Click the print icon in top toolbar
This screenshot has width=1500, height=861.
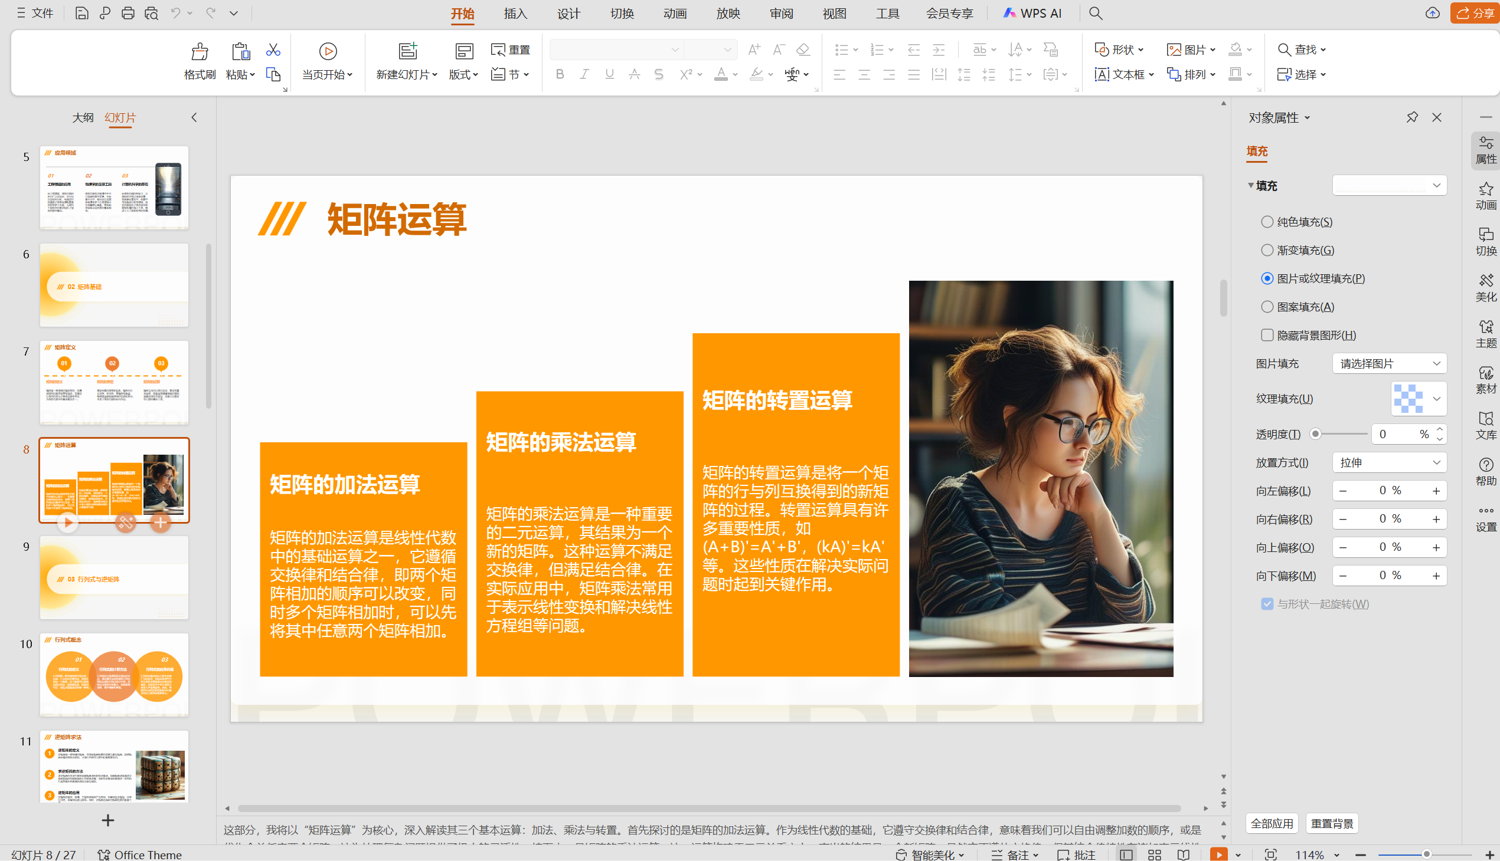pos(128,13)
